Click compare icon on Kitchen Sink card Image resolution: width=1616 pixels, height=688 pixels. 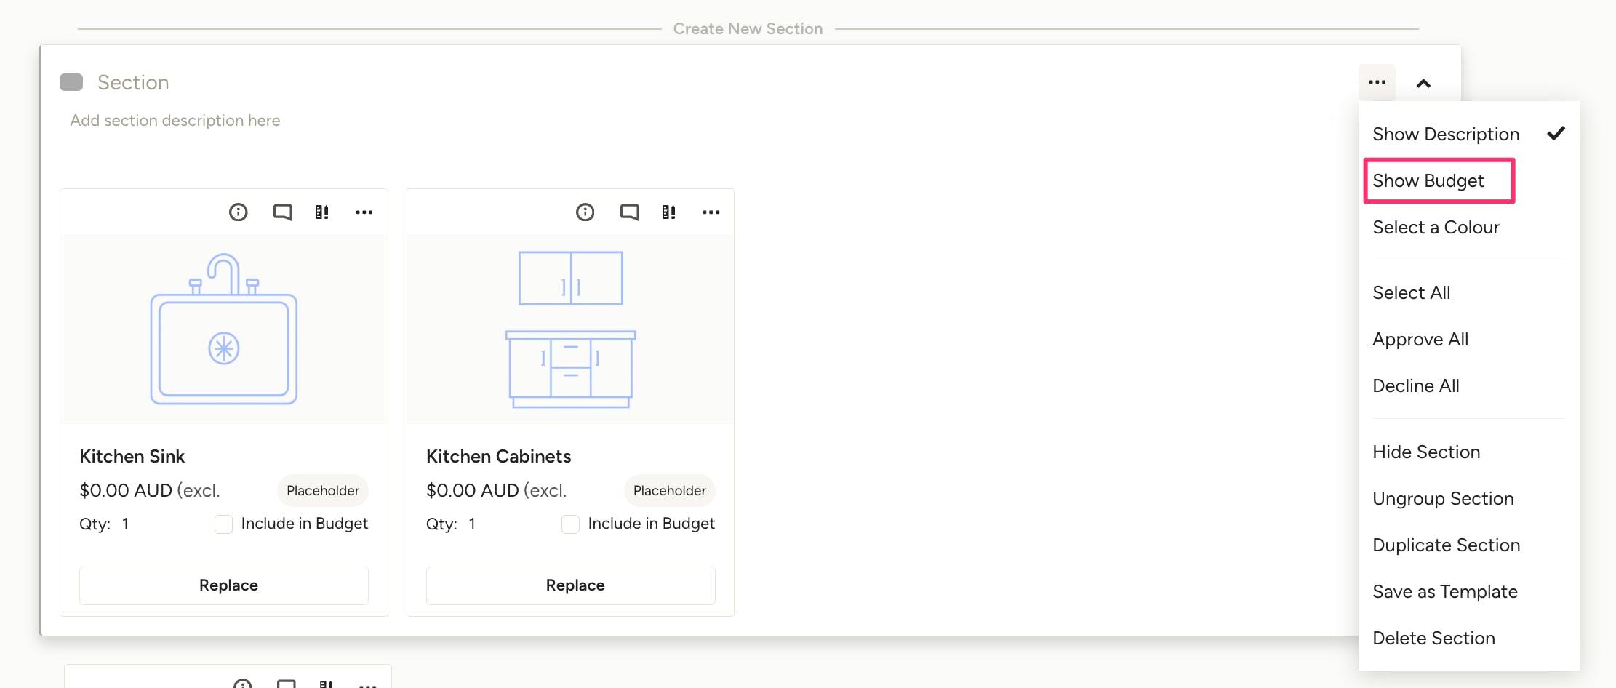click(x=321, y=212)
